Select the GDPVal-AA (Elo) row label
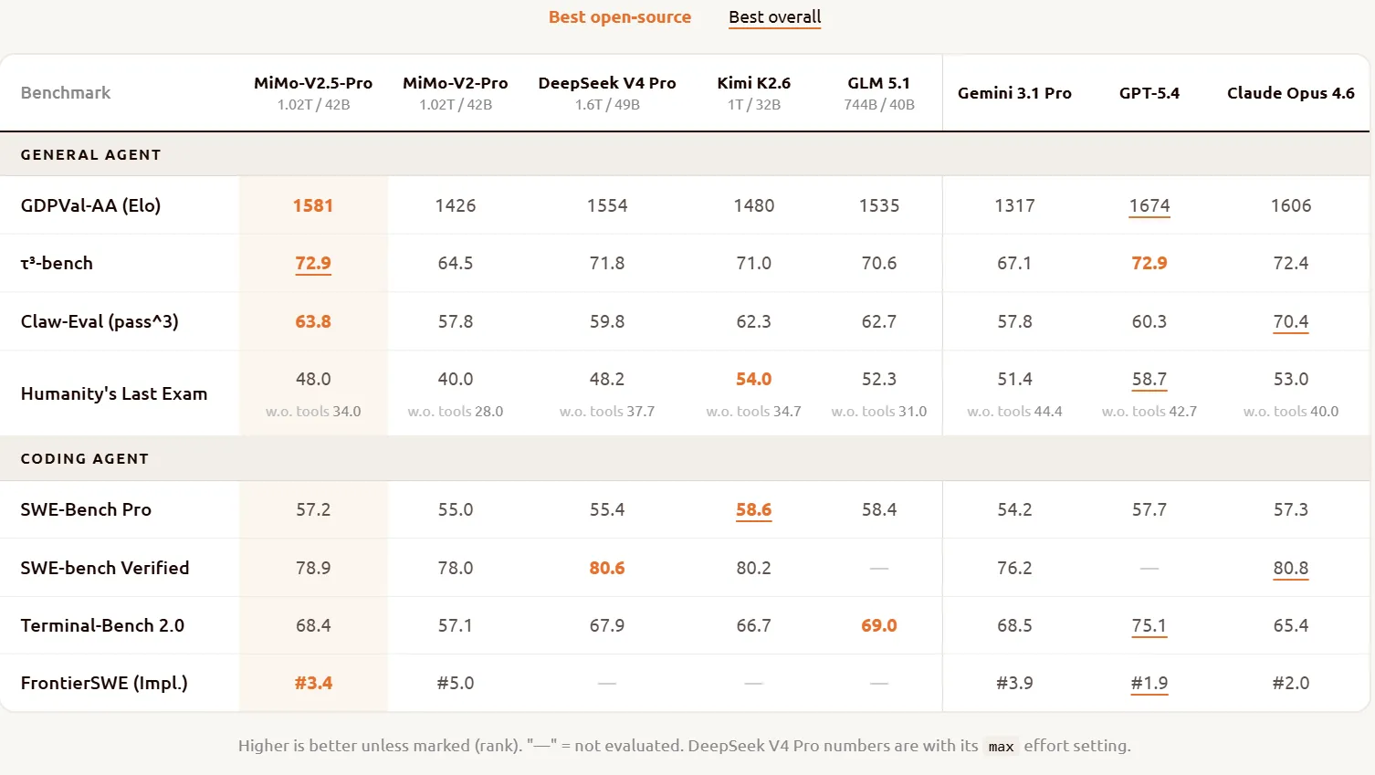1375x775 pixels. click(90, 206)
